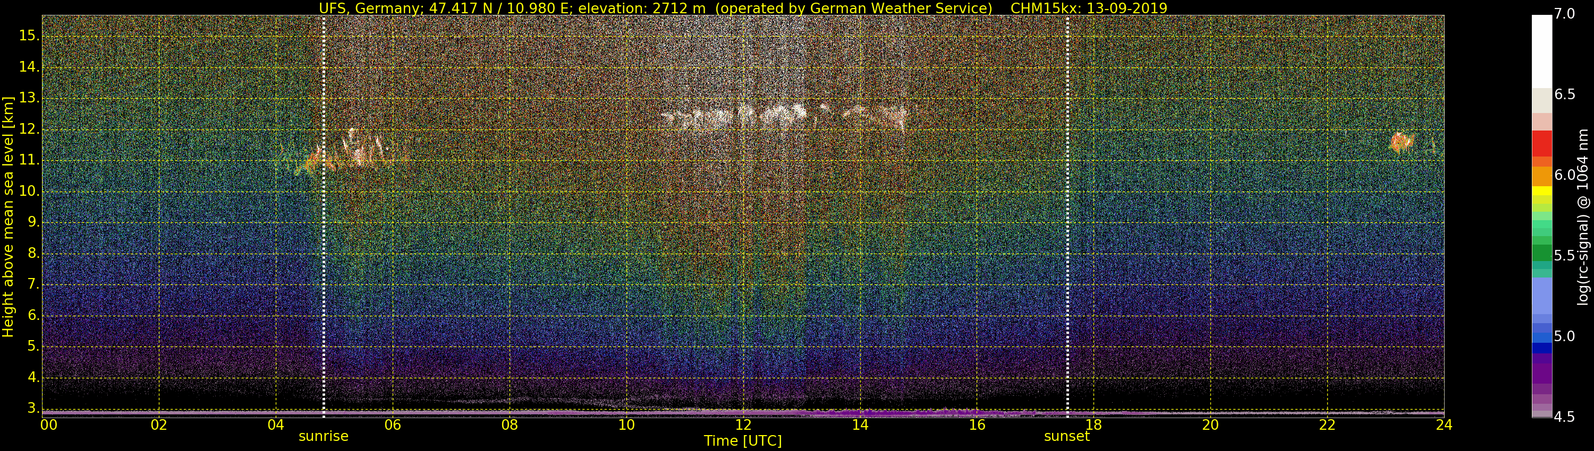This screenshot has width=1594, height=451.
Task: Click the height axis tick '3.'
Action: (33, 409)
